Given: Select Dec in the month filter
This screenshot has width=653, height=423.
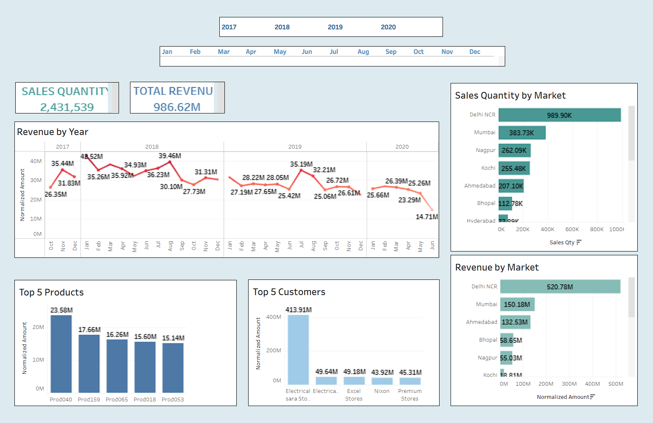Looking at the screenshot, I should click(475, 52).
